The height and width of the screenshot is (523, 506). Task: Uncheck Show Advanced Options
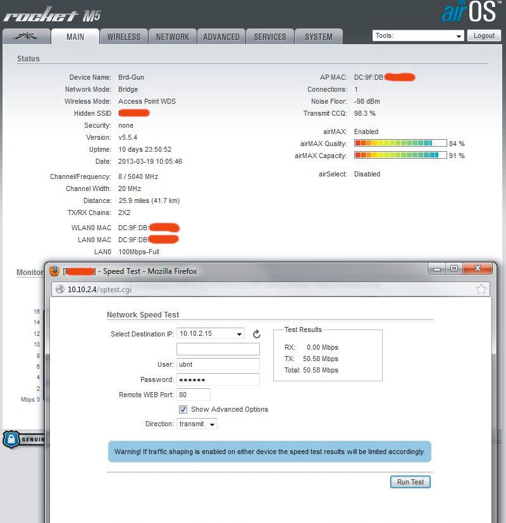[x=183, y=409]
